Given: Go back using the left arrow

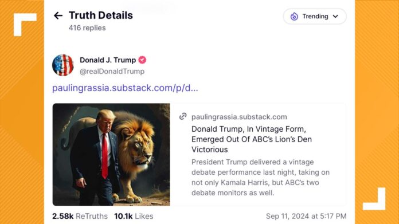Looking at the screenshot, I should (x=58, y=16).
